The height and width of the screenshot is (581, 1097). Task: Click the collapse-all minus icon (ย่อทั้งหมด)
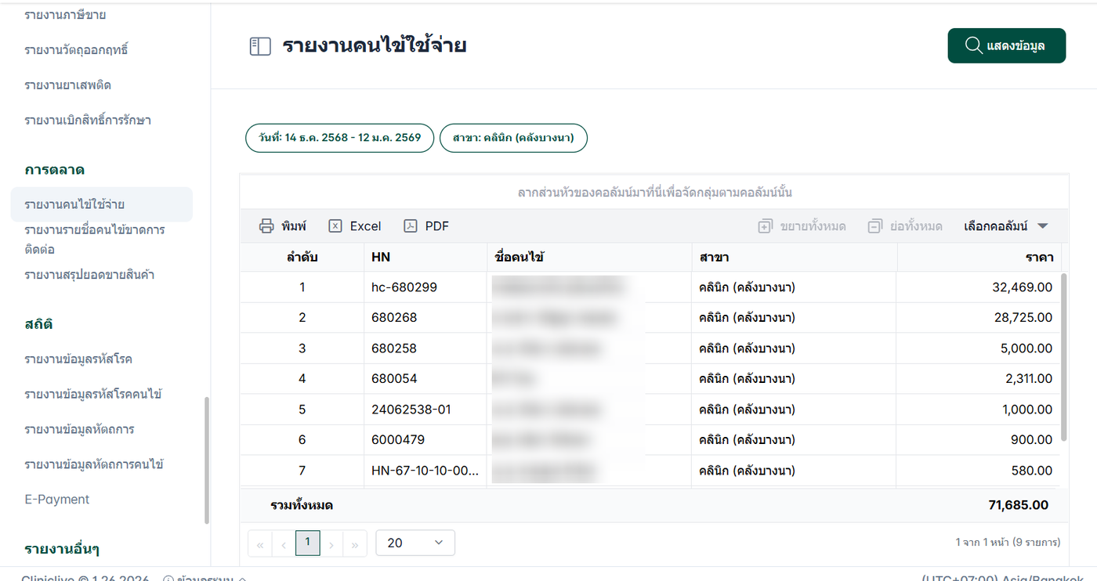pyautogui.click(x=875, y=226)
